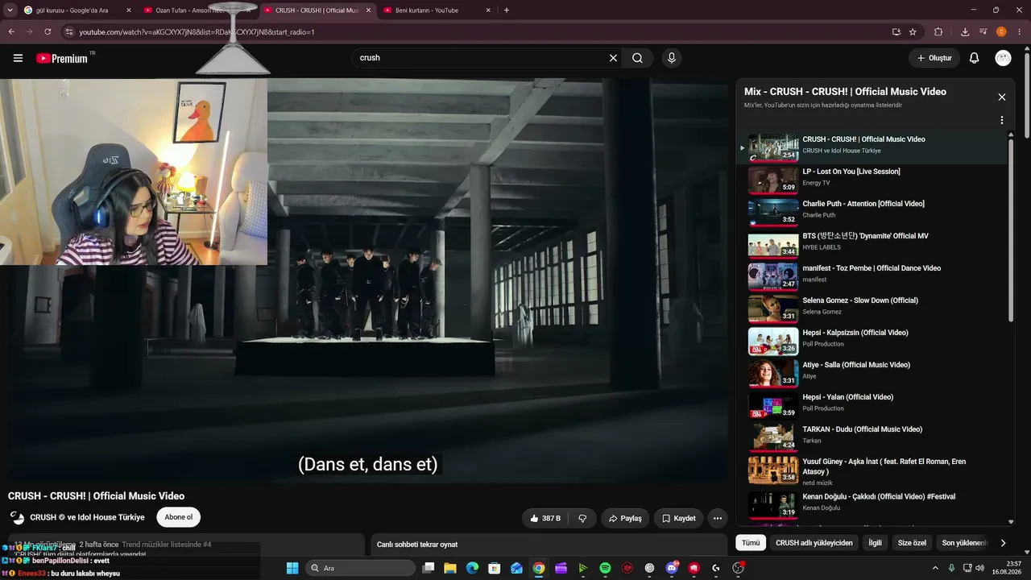
Task: Close the Beni kurtarın tab
Action: pyautogui.click(x=488, y=10)
